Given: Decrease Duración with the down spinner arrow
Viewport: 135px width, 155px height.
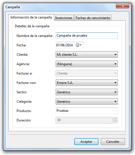Looking at the screenshot, I should coord(116,122).
